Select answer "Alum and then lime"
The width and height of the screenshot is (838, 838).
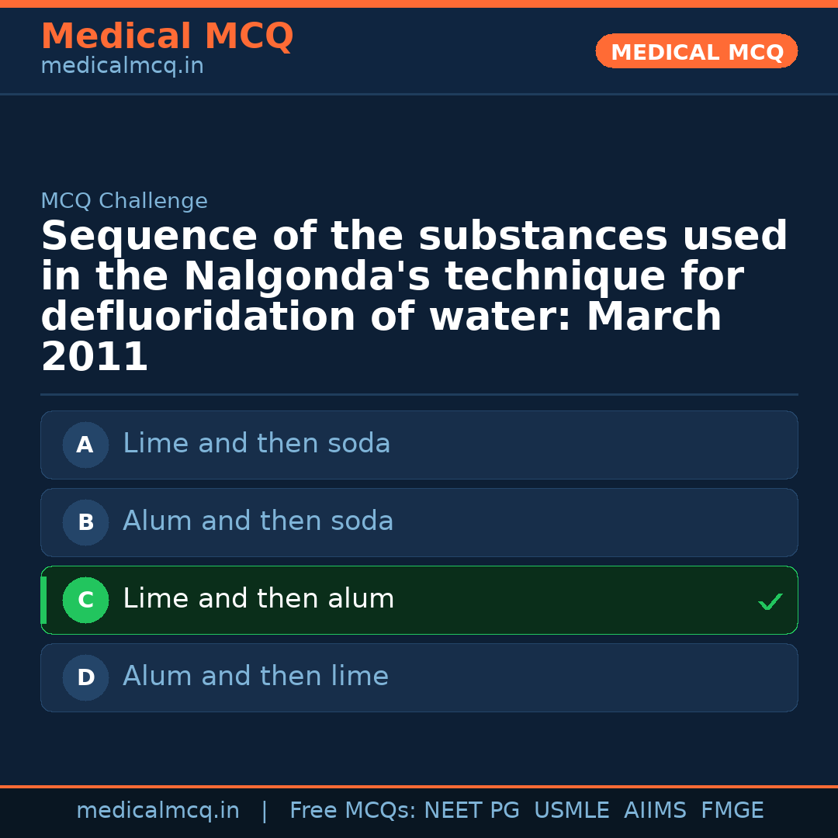pos(255,677)
